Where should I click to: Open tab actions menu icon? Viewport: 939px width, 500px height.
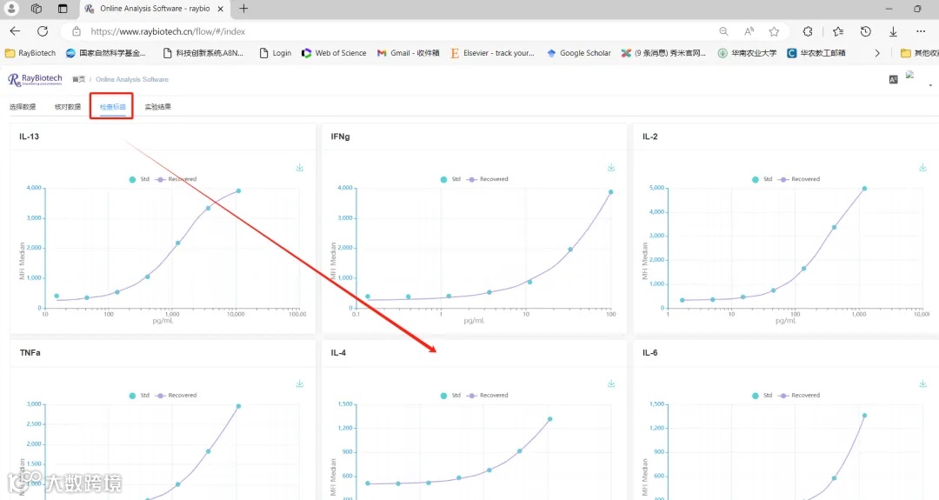click(63, 9)
